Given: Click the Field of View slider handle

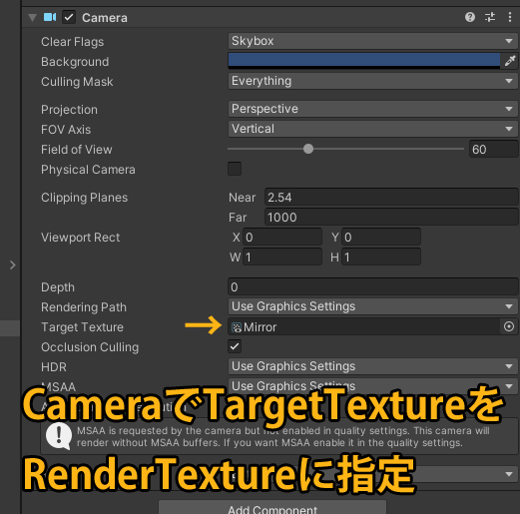Looking at the screenshot, I should [x=308, y=149].
